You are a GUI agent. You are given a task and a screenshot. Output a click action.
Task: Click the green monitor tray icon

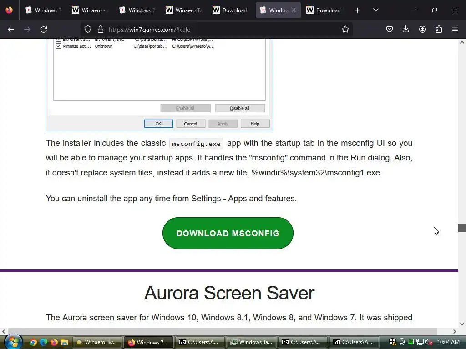(x=411, y=342)
